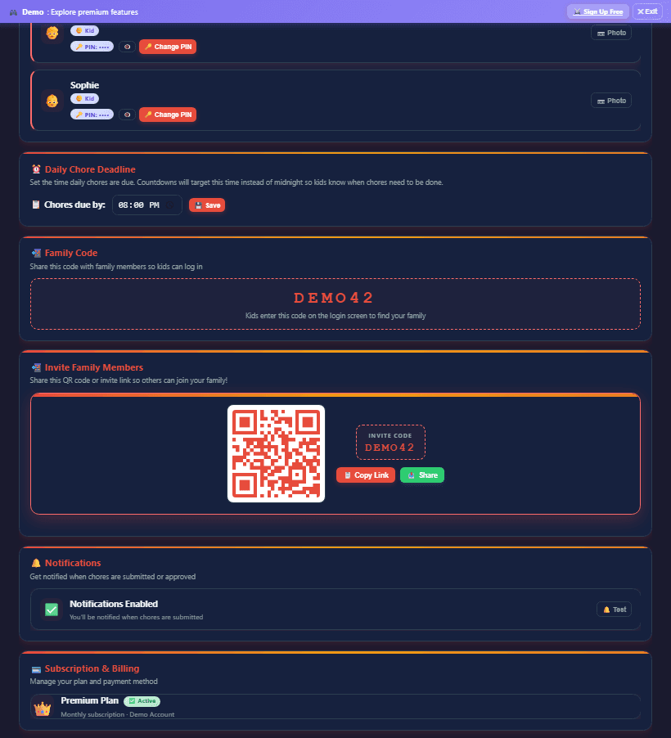
Task: Reveal Sophie's PIN with eye icon
Action: [127, 115]
